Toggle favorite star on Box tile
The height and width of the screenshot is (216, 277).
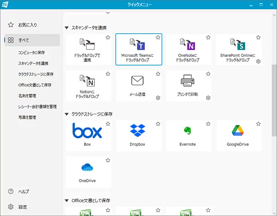[x=108, y=124]
